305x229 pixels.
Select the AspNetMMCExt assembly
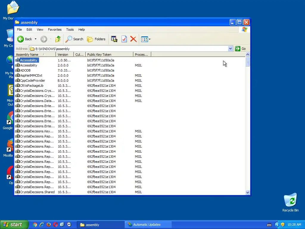31,75
